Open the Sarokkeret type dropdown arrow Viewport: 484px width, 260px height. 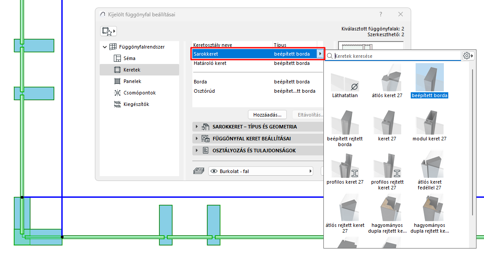pos(320,54)
